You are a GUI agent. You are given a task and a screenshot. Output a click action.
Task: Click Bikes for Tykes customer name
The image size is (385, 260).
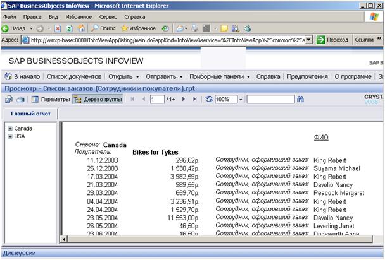click(x=155, y=152)
